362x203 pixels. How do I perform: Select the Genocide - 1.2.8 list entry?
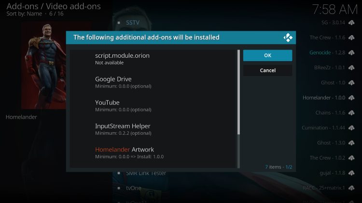pyautogui.click(x=327, y=53)
